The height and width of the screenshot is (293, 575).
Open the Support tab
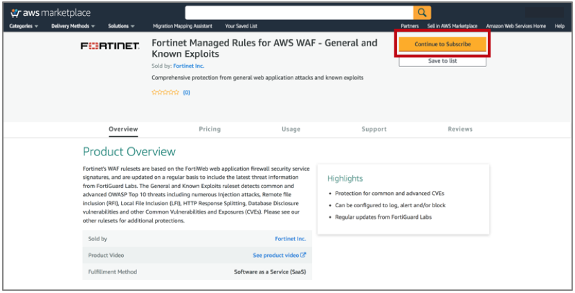point(374,129)
